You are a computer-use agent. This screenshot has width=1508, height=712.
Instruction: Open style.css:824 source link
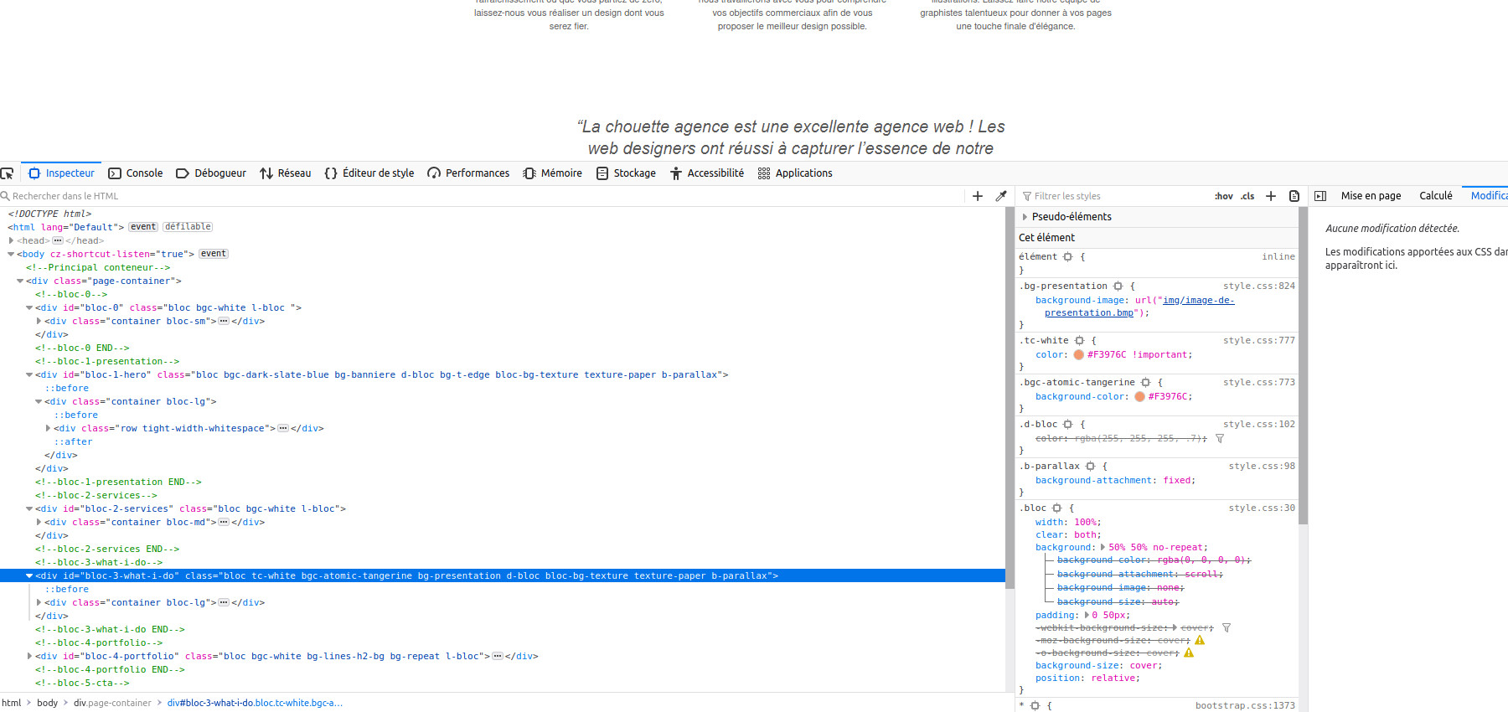(x=1258, y=286)
